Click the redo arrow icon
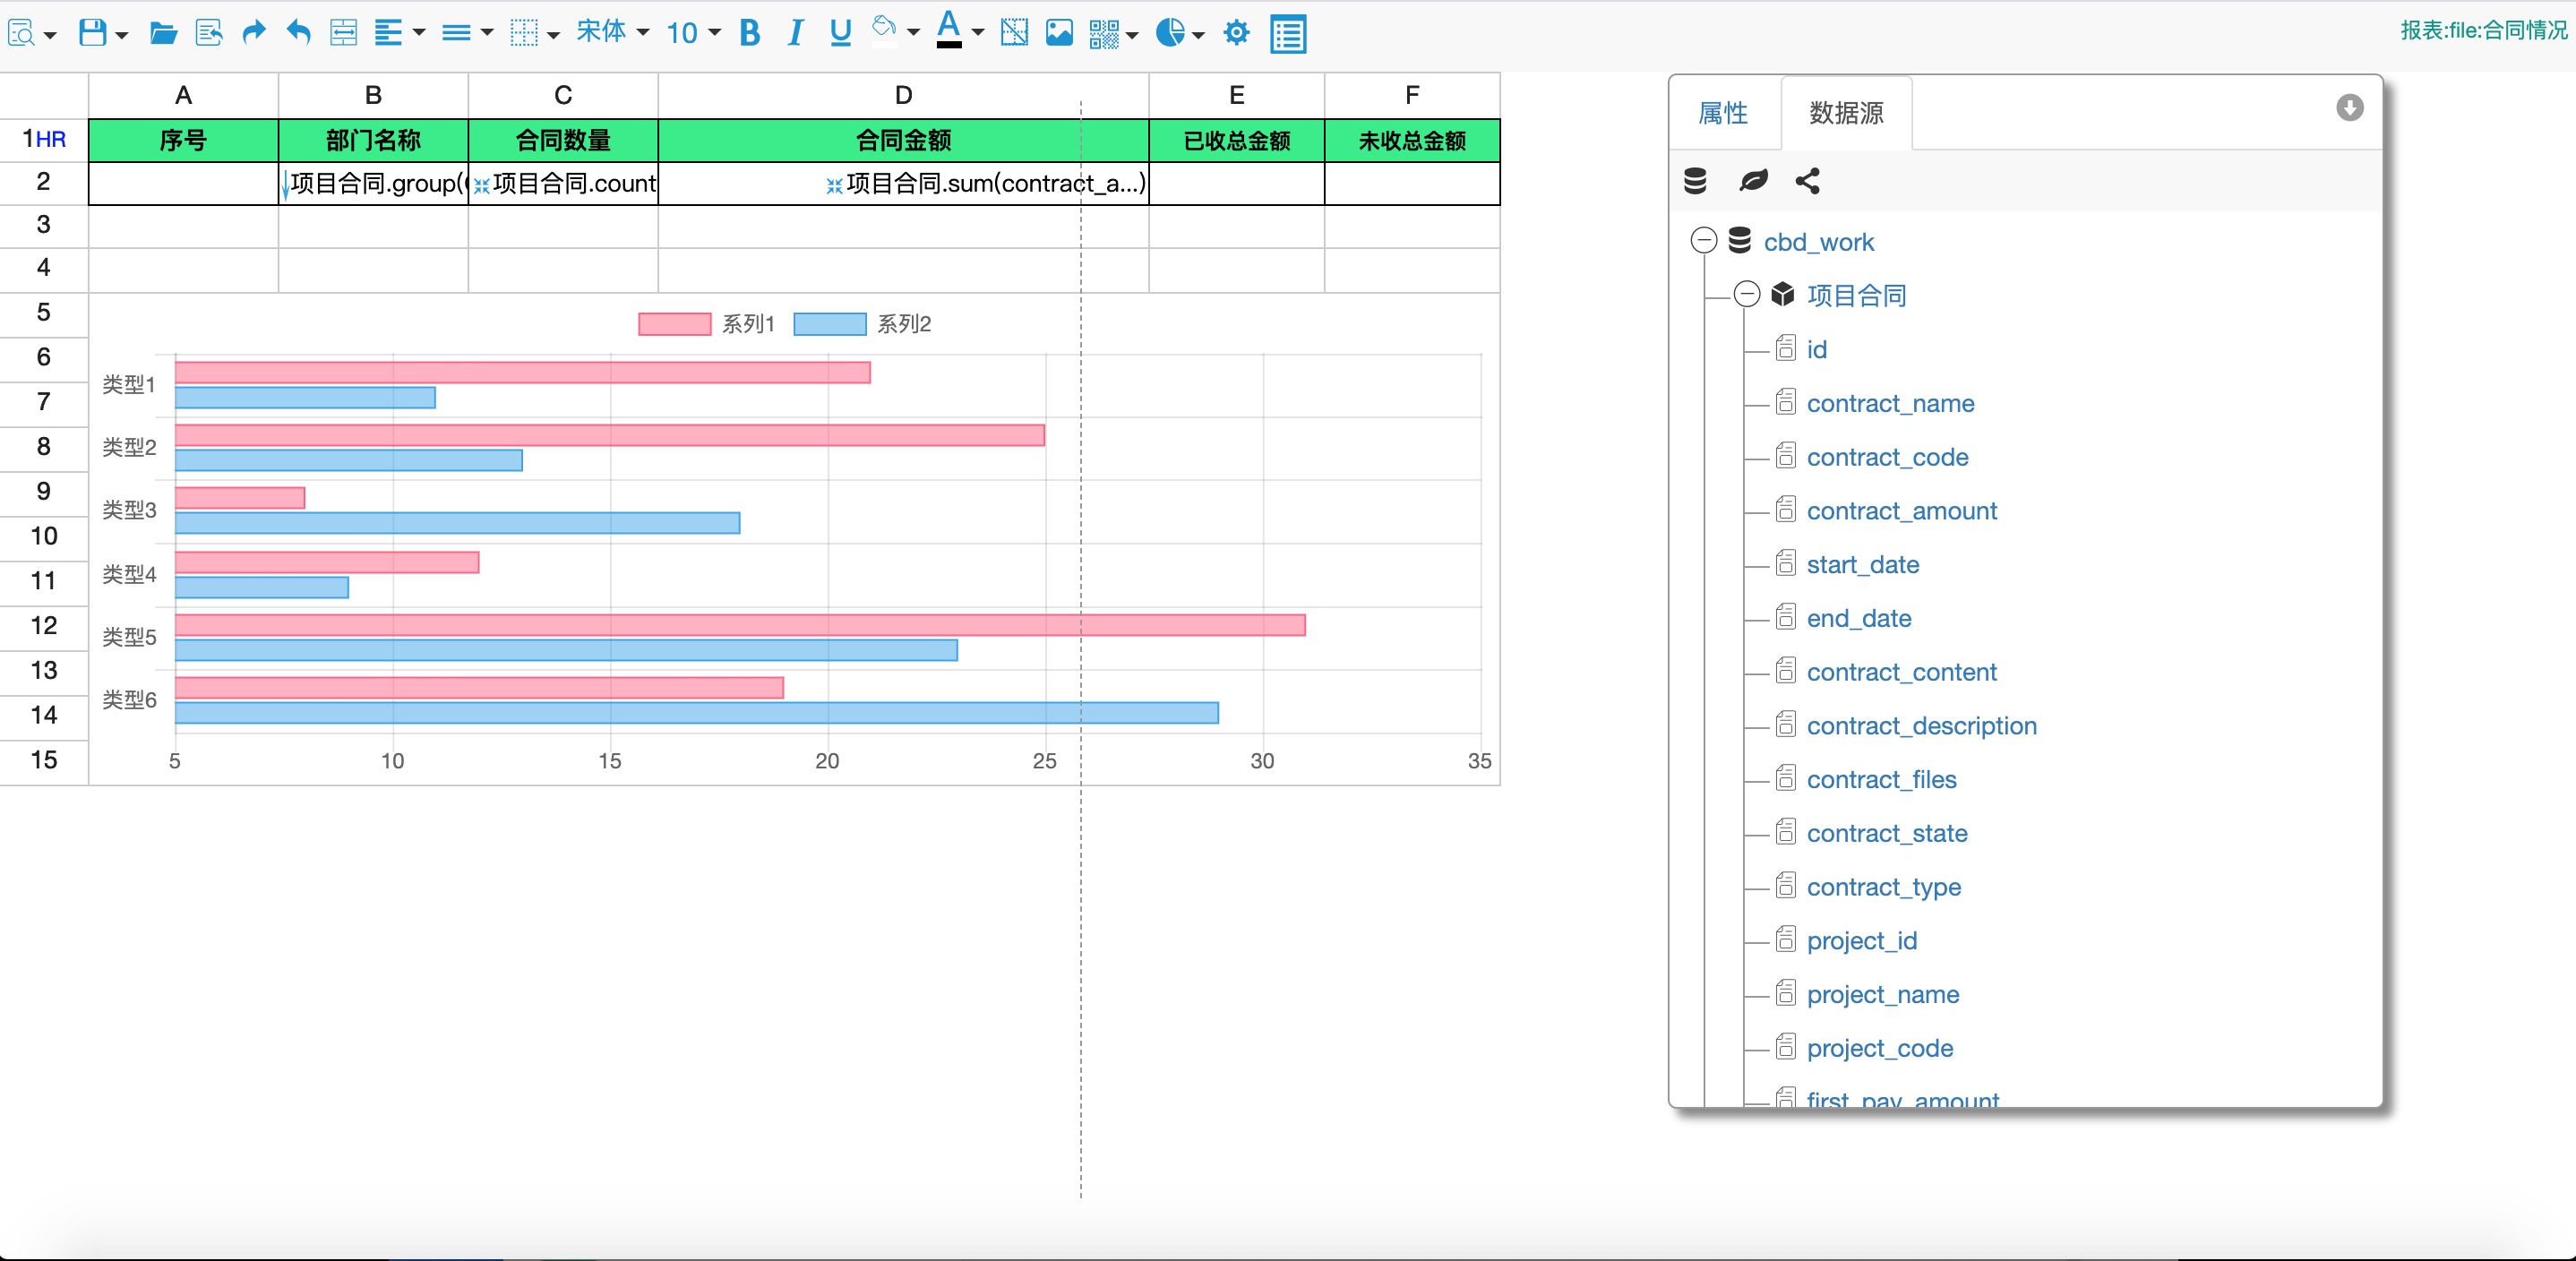Image resolution: width=2576 pixels, height=1261 pixels. point(254,32)
